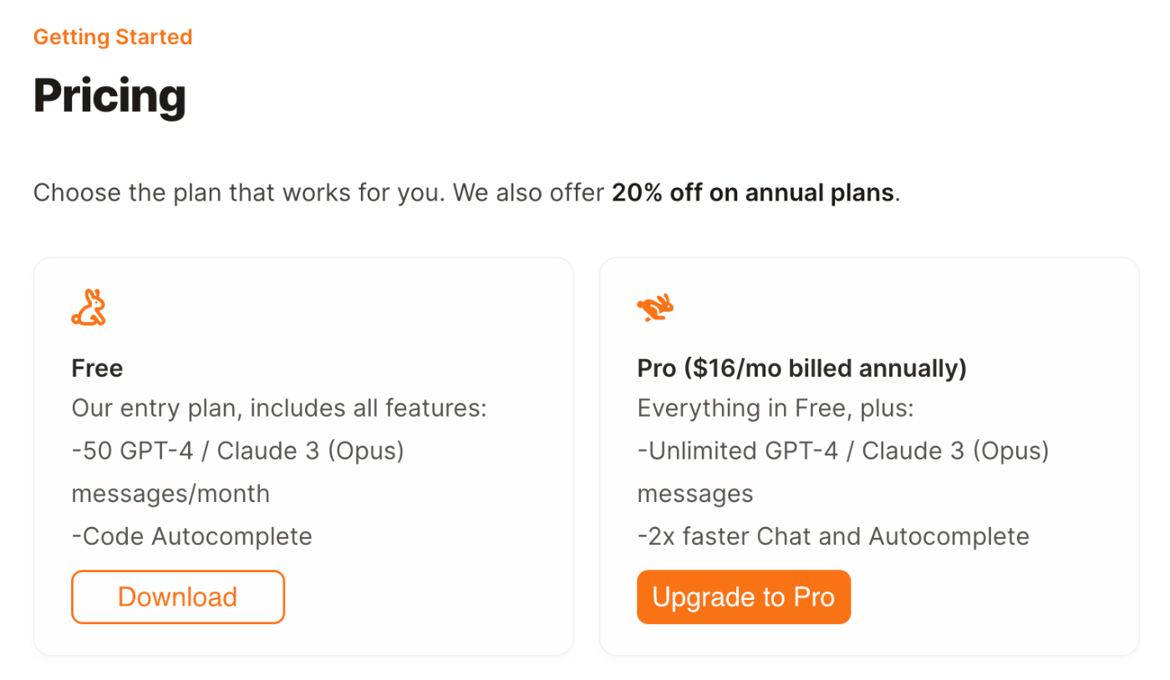Screen dimensions: 1170x680
Task: Click the 'messages/month' line in Free plan
Action: [170, 494]
